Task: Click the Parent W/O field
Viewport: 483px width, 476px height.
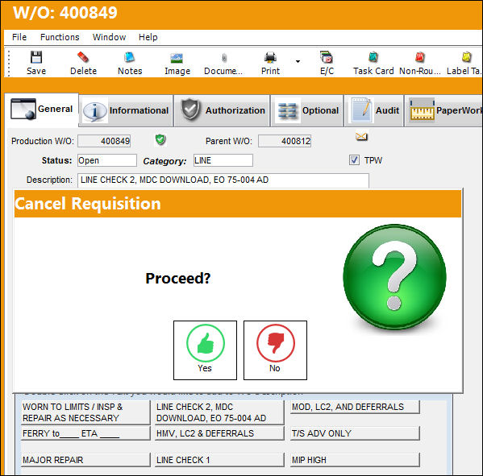Action: [x=285, y=141]
